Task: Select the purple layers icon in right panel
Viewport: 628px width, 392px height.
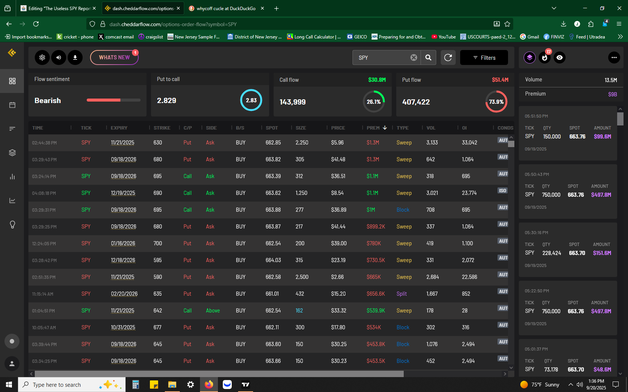Action: point(530,57)
